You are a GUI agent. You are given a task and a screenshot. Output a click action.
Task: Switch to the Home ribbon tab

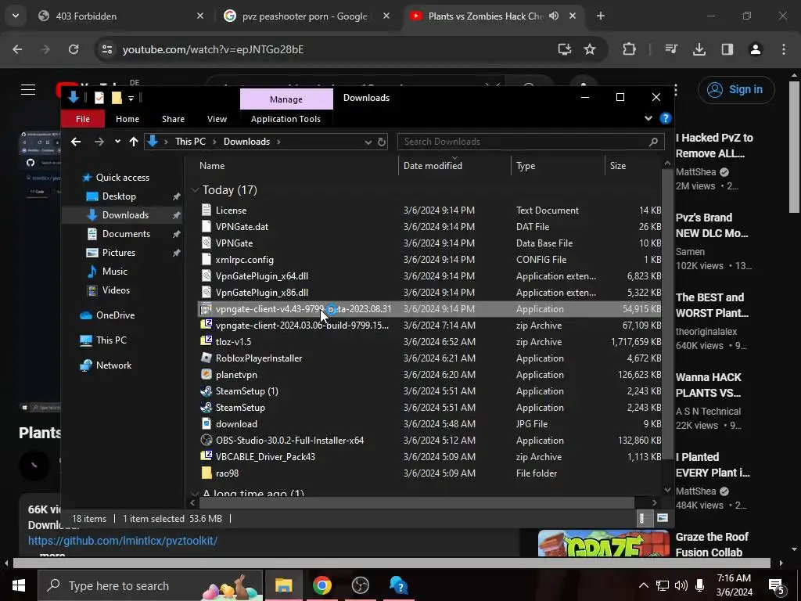128,119
